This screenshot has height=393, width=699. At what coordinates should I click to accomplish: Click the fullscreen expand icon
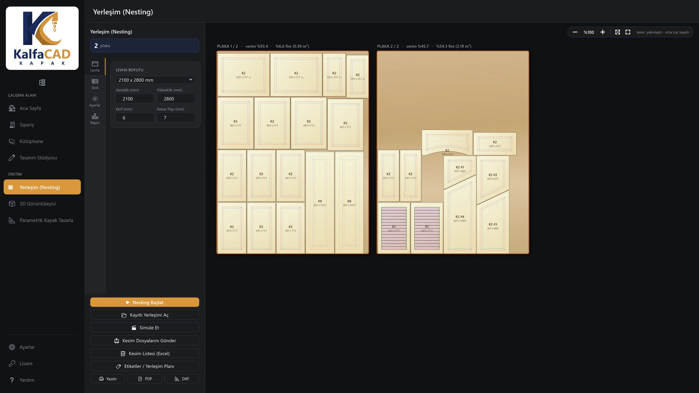pos(628,32)
